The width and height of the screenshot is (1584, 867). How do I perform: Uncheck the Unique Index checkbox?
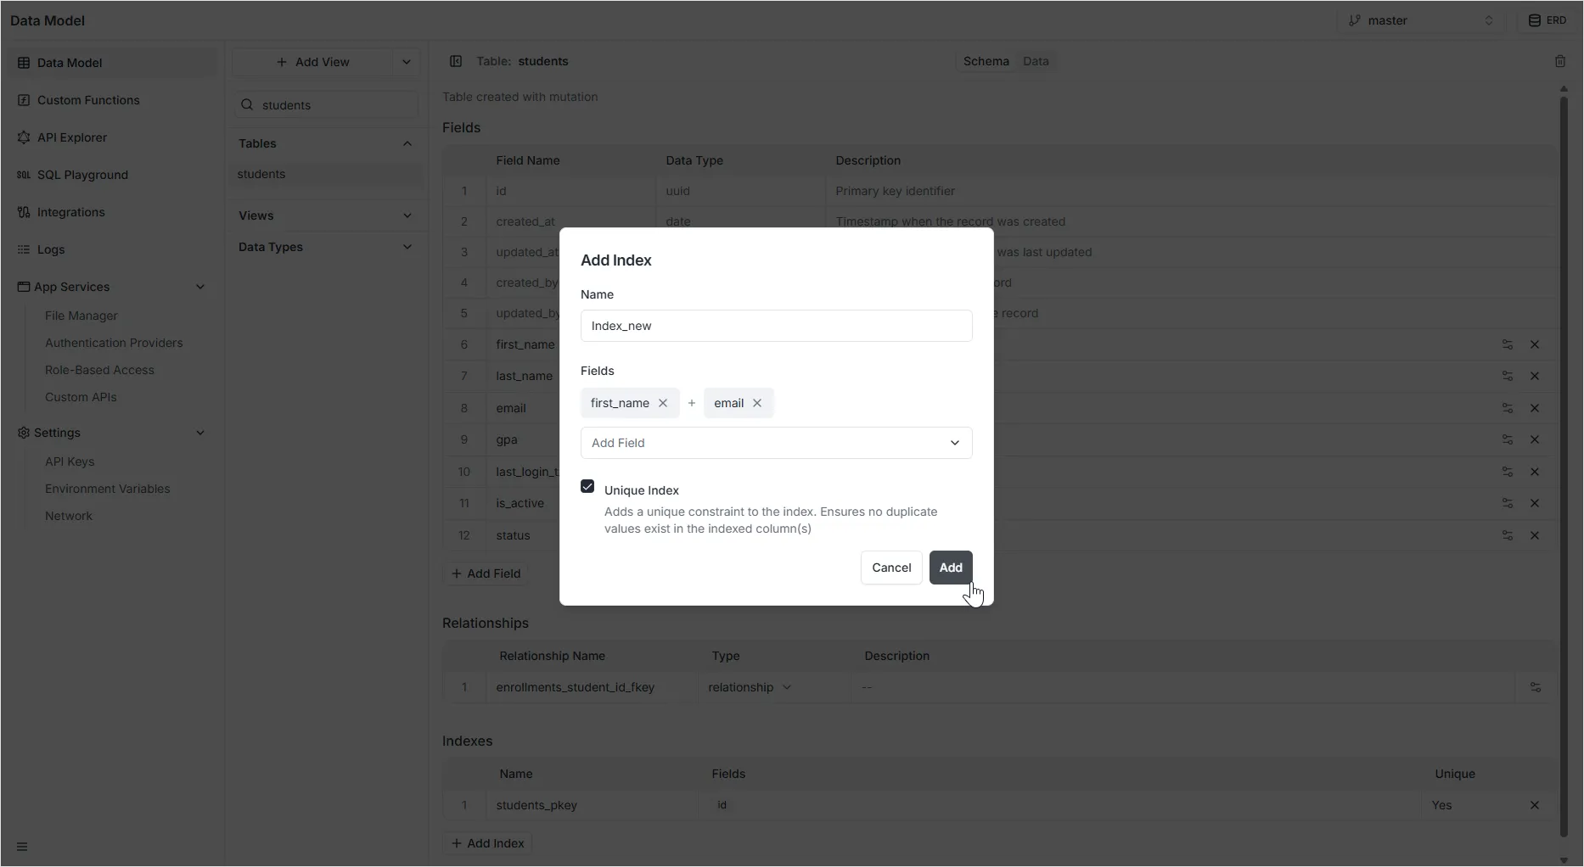point(587,487)
